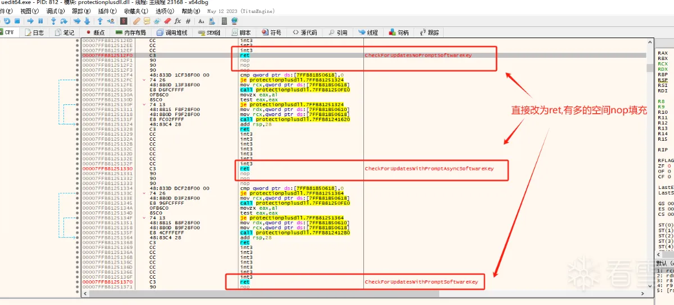The image size is (674, 305).
Task: Open the Patches band-aid icon
Action: 136,21
